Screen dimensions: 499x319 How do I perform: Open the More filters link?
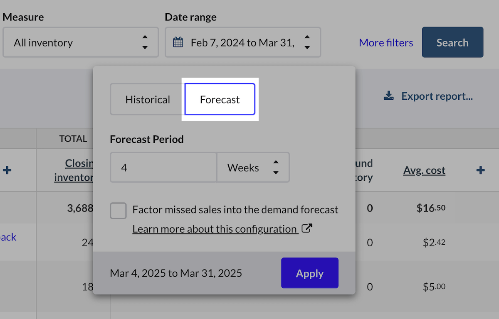coord(386,43)
